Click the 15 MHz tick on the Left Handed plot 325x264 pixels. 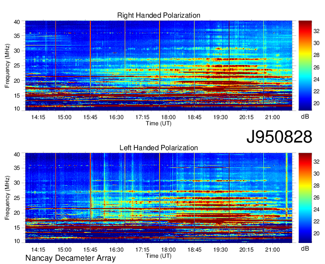[x=17, y=228]
